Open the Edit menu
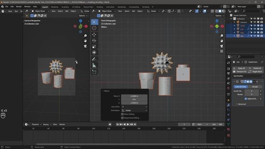 (12, 7)
